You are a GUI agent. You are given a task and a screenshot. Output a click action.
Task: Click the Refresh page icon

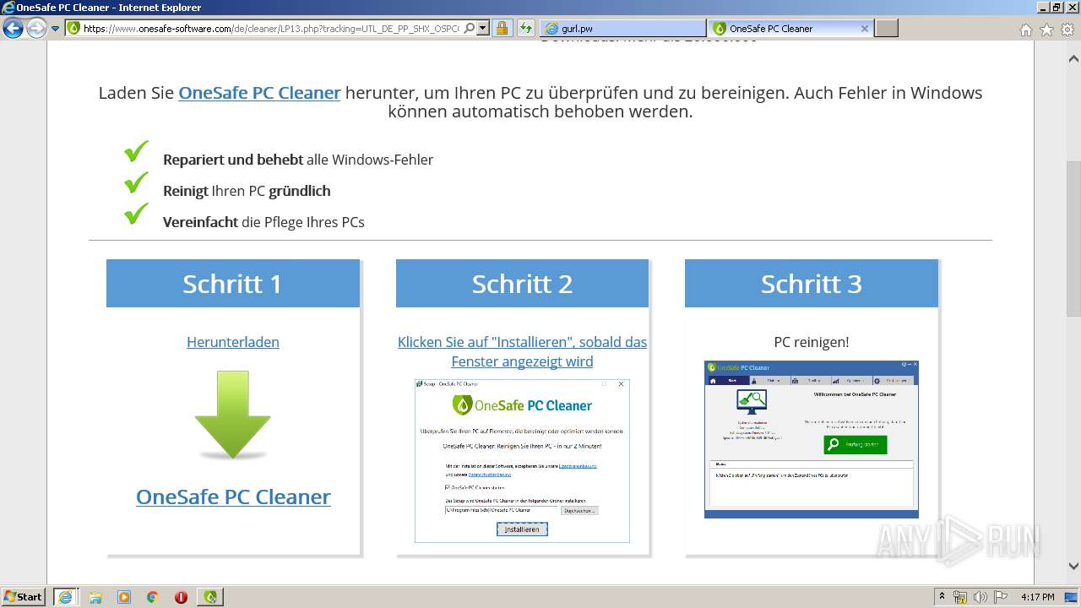click(x=525, y=28)
